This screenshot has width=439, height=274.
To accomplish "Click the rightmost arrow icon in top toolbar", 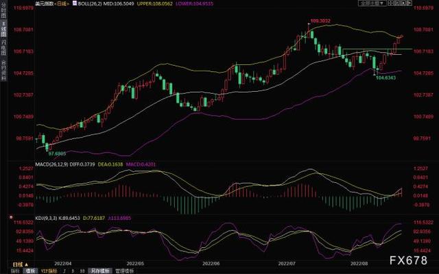I will [x=409, y=3].
